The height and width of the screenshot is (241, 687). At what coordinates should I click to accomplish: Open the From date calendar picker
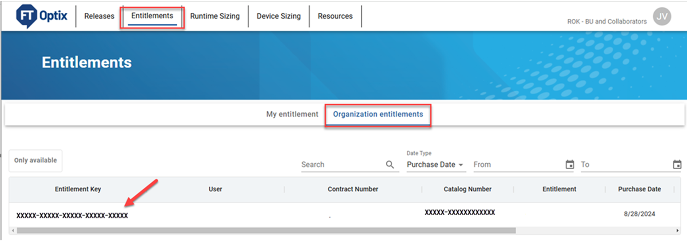pyautogui.click(x=570, y=165)
